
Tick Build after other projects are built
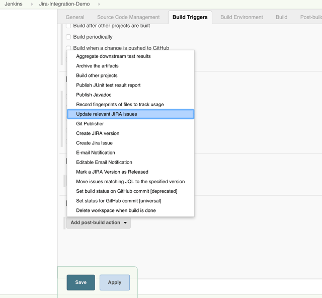pos(68,26)
